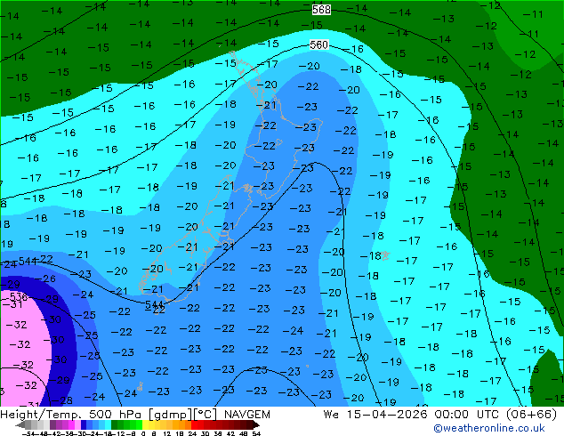This screenshot has width=564, height=436.
Task: Click the 560 contour label
Action: [318, 44]
